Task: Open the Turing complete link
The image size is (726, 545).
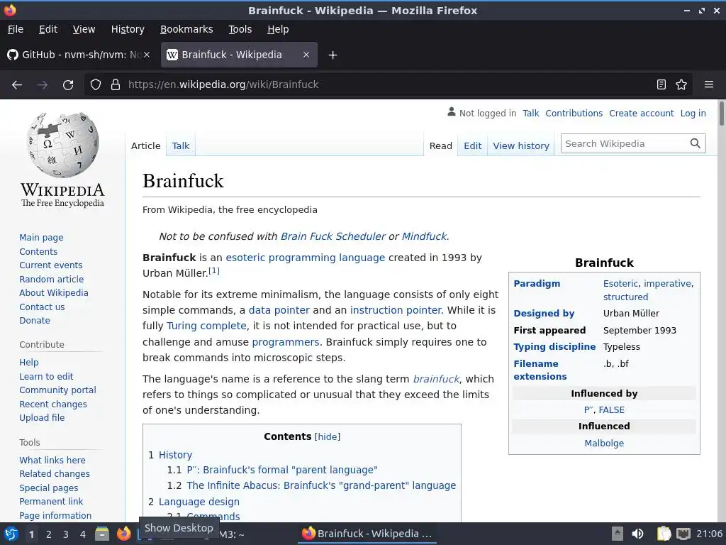Action: pos(206,326)
